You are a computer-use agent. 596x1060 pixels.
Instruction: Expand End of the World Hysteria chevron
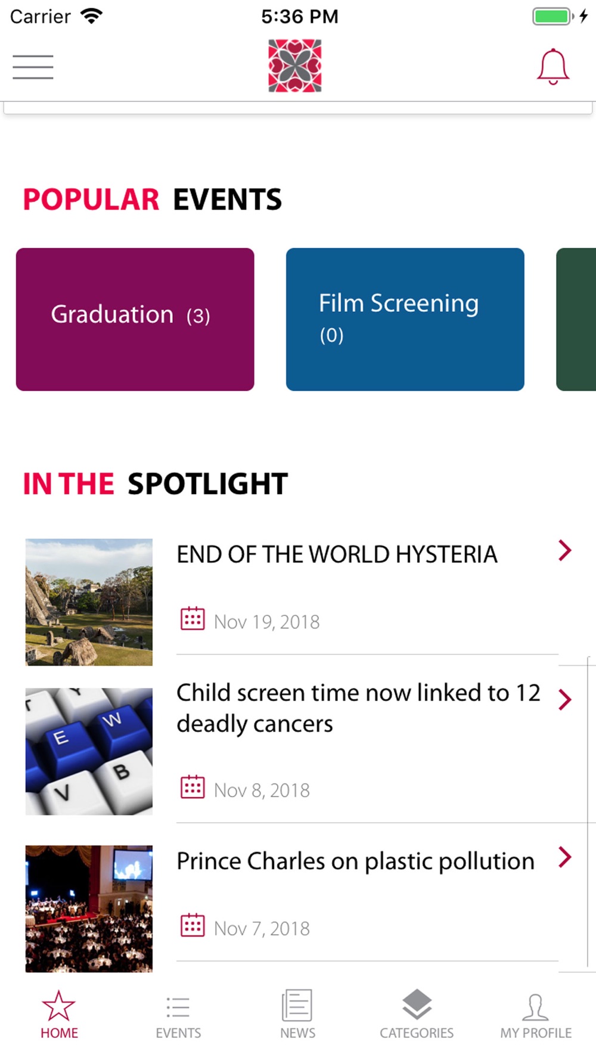pos(564,550)
